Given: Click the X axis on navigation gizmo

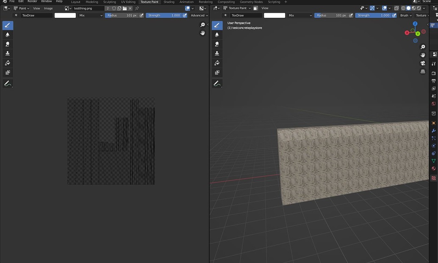Looking at the screenshot, I should tap(407, 33).
